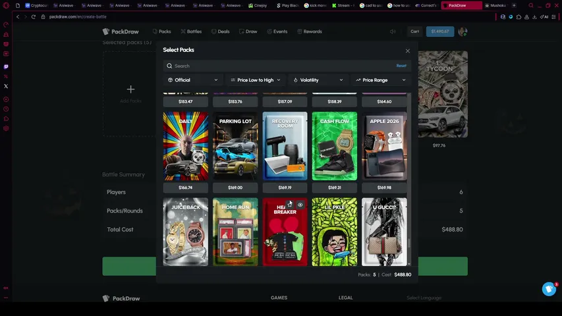Screen dimensions: 562x316
Task: Open browser sidebar settings gear
Action: (x=6, y=128)
